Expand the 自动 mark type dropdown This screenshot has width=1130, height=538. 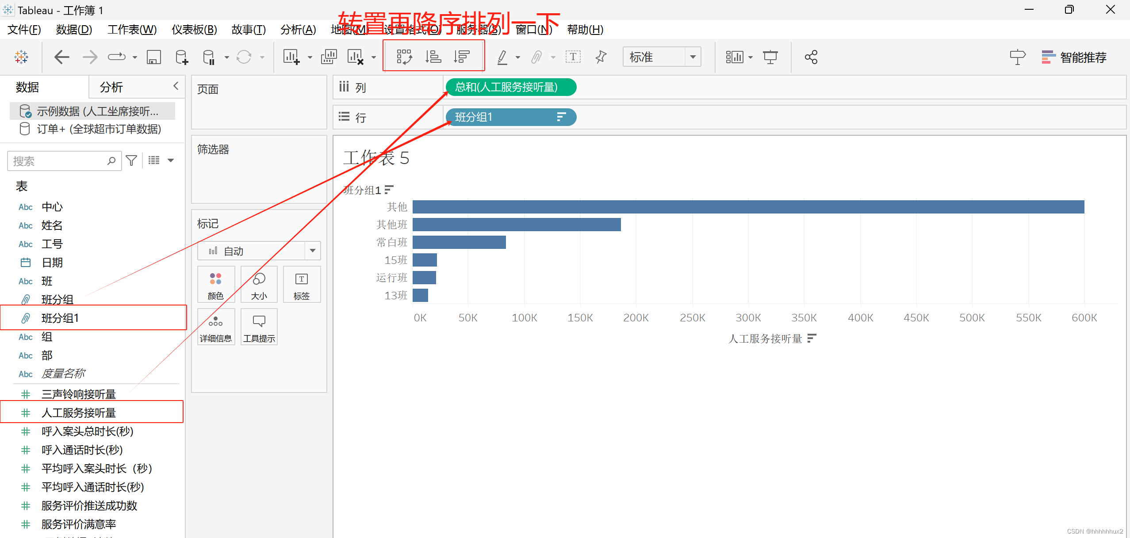point(312,251)
